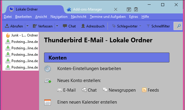Screen dimensions: 185x110
Task: Click Konten-Einstellungen bearbeiten link
Action: [89, 69]
